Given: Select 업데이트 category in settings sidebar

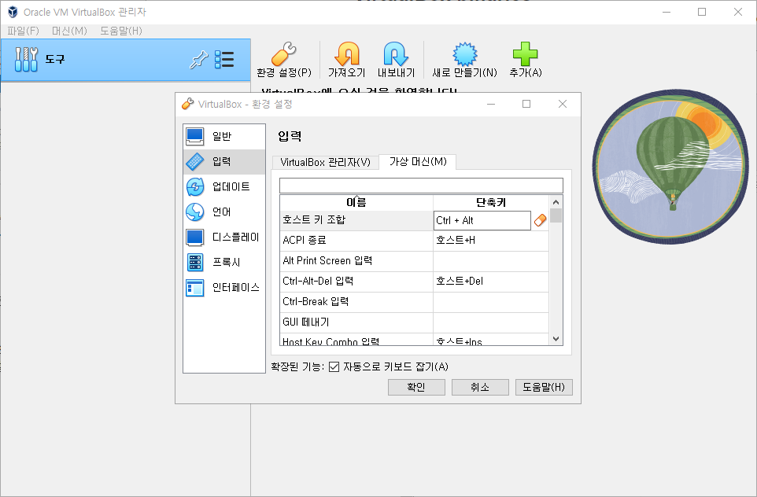Looking at the screenshot, I should click(224, 186).
